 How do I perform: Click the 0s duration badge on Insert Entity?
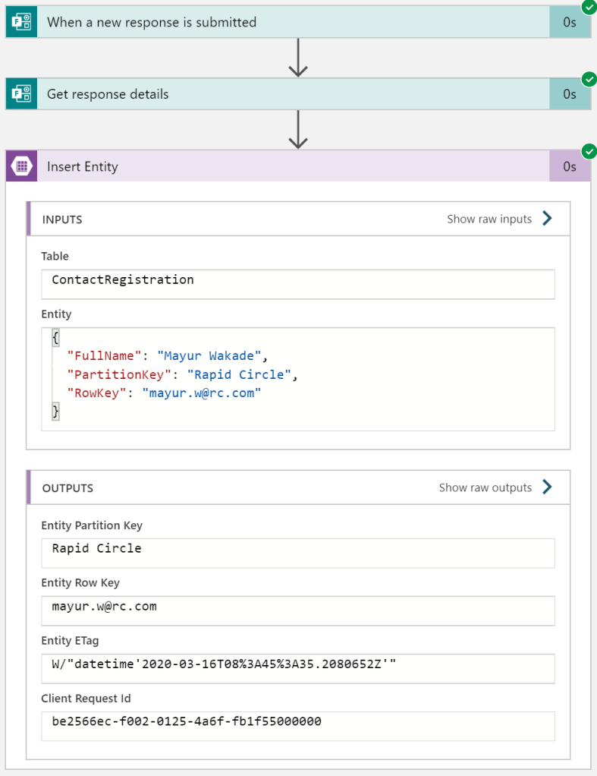(569, 167)
